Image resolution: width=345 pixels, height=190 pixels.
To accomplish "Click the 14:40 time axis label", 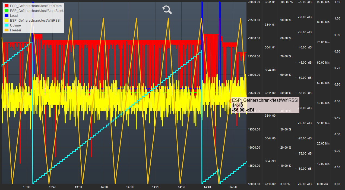I will point(207,187).
